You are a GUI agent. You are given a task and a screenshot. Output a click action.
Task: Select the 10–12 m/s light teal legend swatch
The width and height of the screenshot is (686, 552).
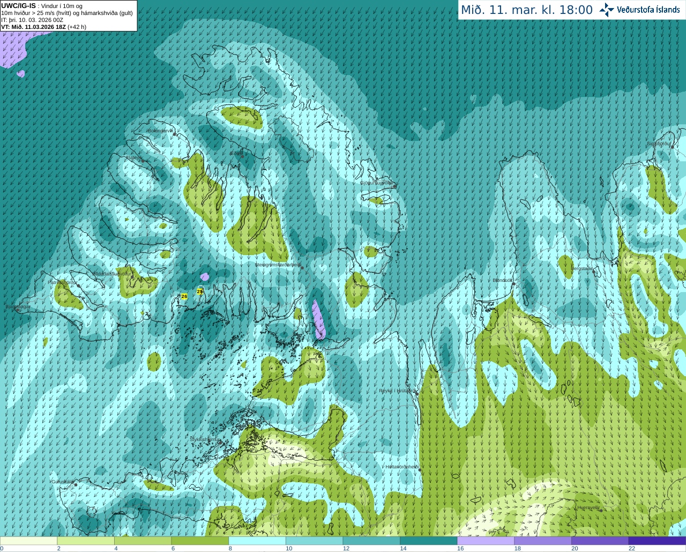[x=314, y=541]
